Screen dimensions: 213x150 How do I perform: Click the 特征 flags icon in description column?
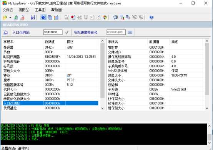point(69,75)
